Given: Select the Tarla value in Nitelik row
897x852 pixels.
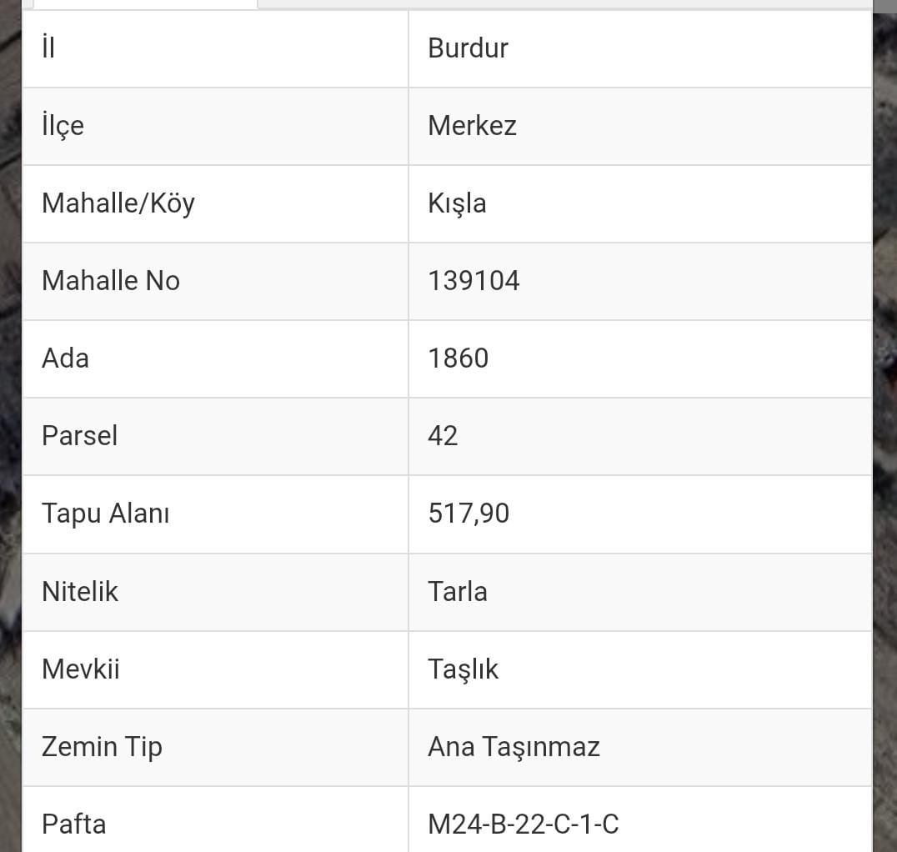Looking at the screenshot, I should [457, 592].
